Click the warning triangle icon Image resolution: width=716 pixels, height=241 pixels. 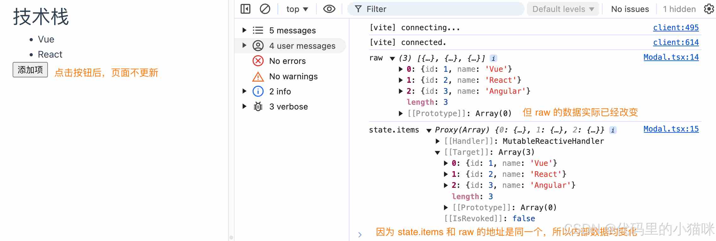coord(258,76)
